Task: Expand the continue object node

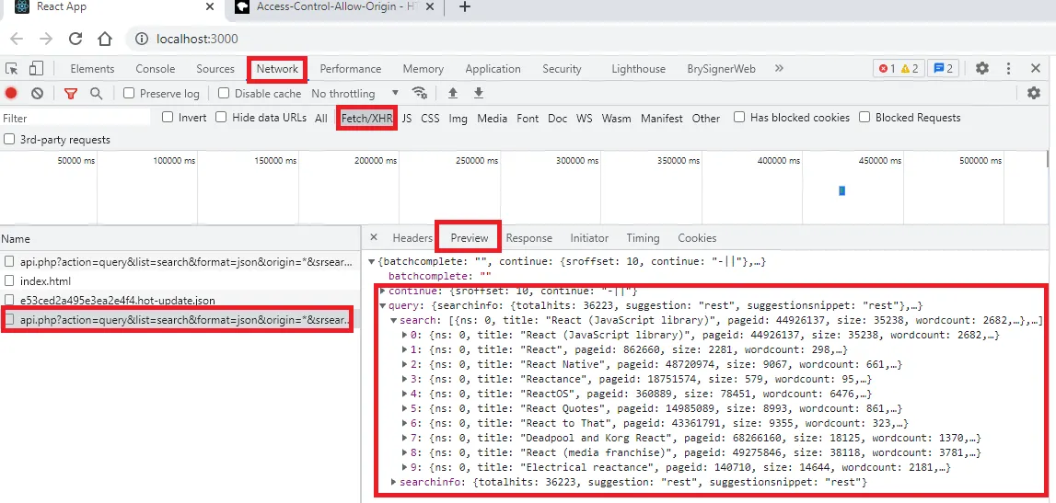Action: tap(383, 291)
